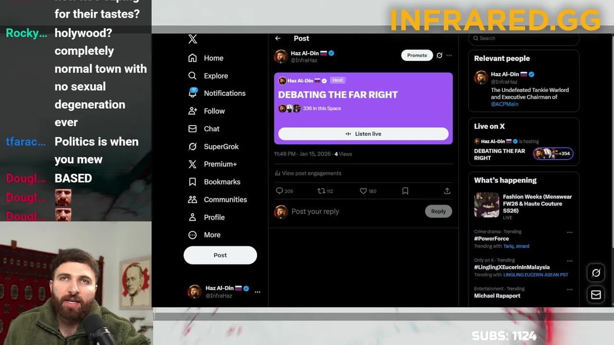Open View post engagements link
614x345 pixels.
[x=311, y=173]
